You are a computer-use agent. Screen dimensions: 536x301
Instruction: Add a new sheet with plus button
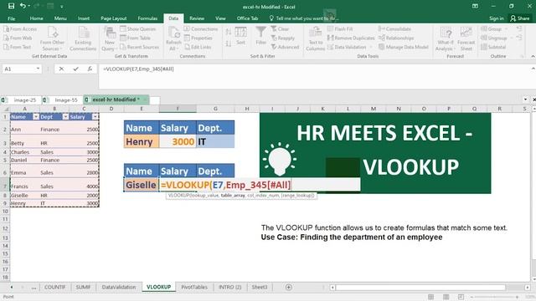[x=288, y=288]
